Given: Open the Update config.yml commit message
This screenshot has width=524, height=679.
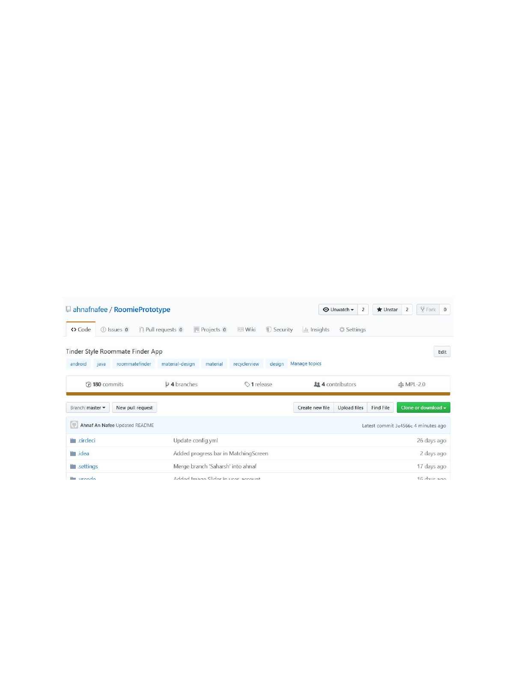Looking at the screenshot, I should 196,440.
